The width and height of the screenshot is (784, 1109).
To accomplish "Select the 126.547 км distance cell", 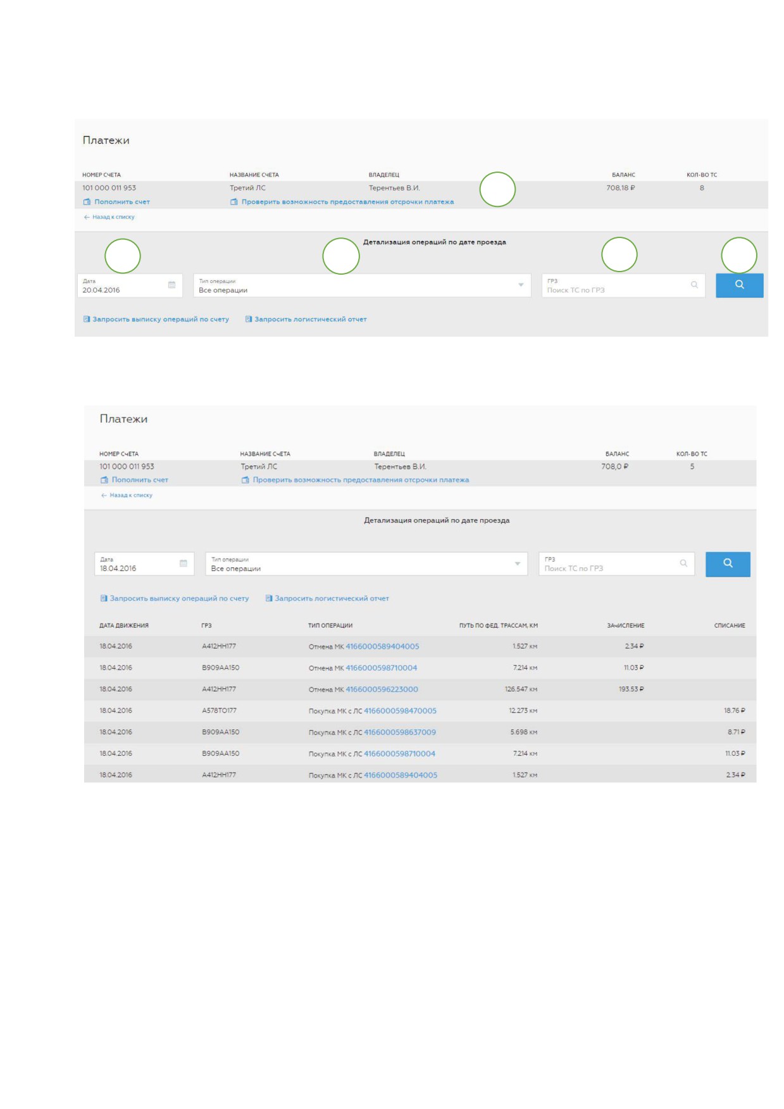I will [521, 689].
